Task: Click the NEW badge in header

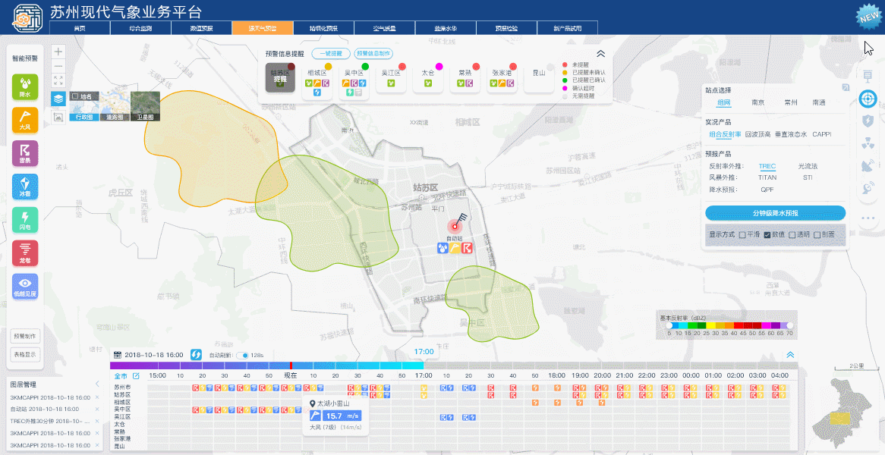Action: (869, 17)
